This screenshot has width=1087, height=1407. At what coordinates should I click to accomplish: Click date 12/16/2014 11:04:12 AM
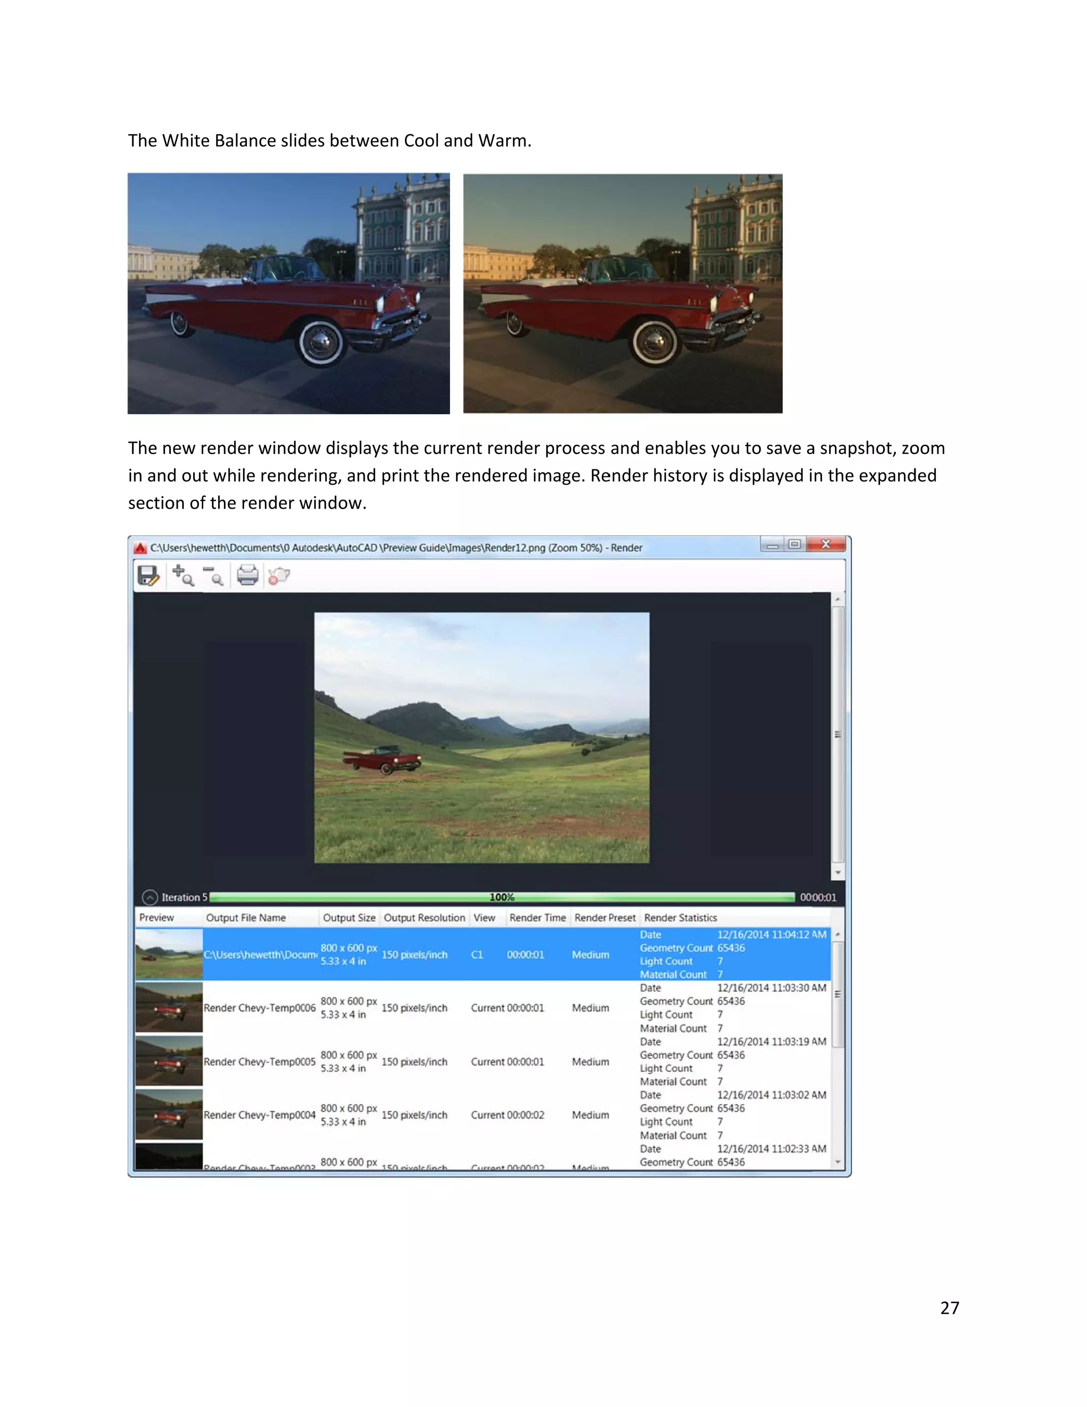(771, 934)
